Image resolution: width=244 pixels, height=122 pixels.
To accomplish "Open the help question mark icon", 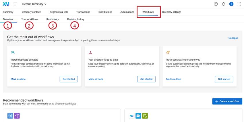I will tap(216, 4).
